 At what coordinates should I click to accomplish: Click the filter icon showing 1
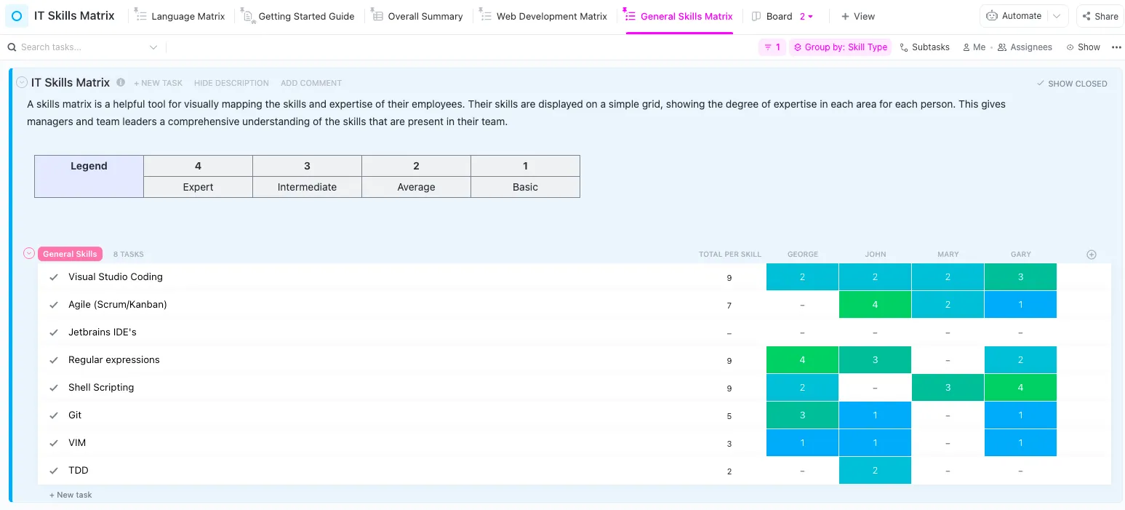pyautogui.click(x=772, y=47)
